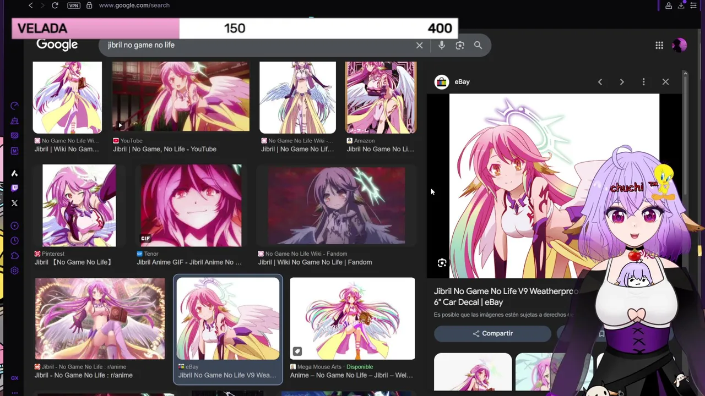This screenshot has height=396, width=705.
Task: Open the M panel sidebar icon
Action: [15, 151]
